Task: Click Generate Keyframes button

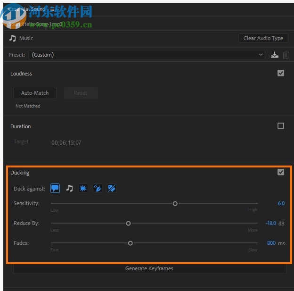Action: (x=150, y=268)
